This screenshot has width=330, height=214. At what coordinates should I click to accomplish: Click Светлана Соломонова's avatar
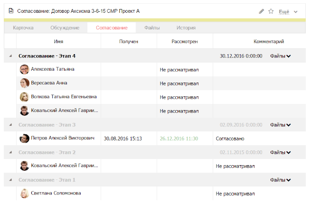(24, 194)
